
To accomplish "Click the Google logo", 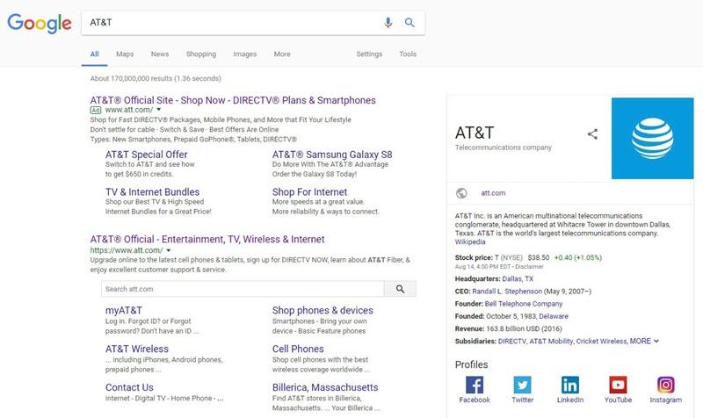I will pos(40,23).
